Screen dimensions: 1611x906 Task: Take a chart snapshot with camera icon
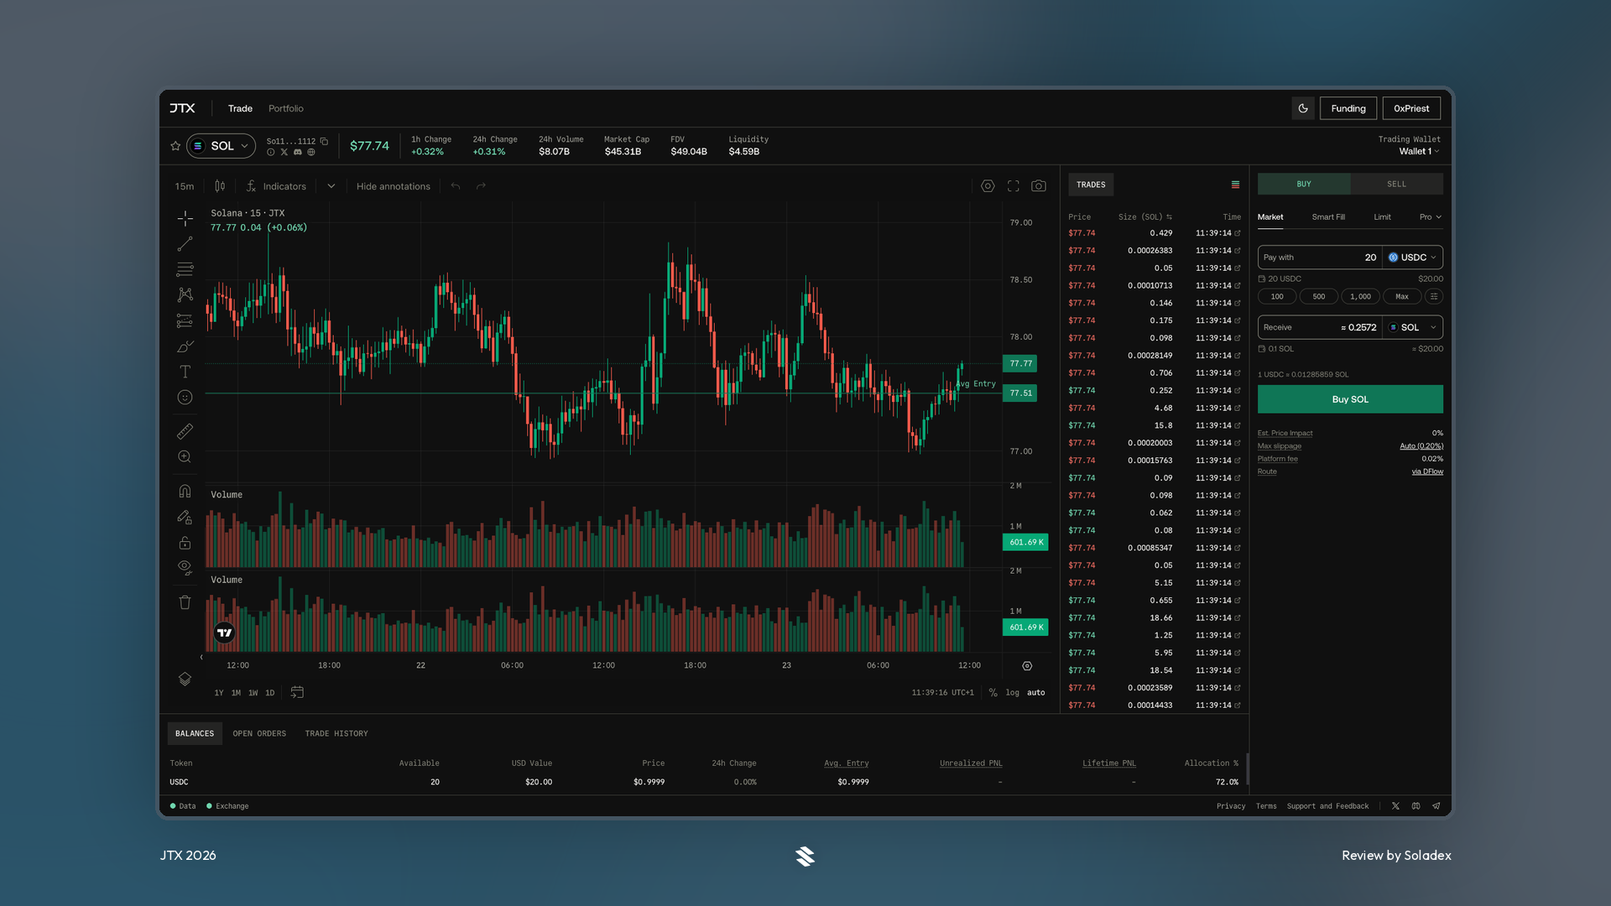click(1039, 186)
